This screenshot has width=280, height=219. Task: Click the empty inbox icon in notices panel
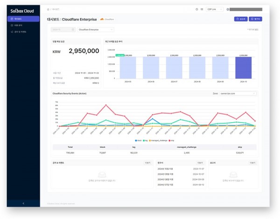point(102,175)
